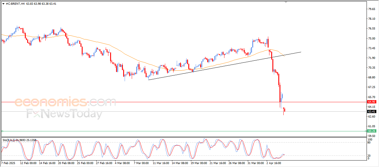Select the black ascending trend line
Viewport: 379px width, 167px height.
(x=225, y=66)
